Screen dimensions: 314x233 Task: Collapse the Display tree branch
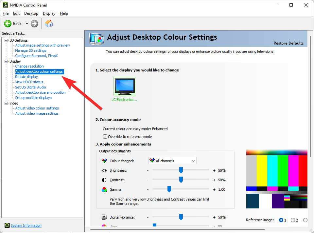tap(5, 61)
